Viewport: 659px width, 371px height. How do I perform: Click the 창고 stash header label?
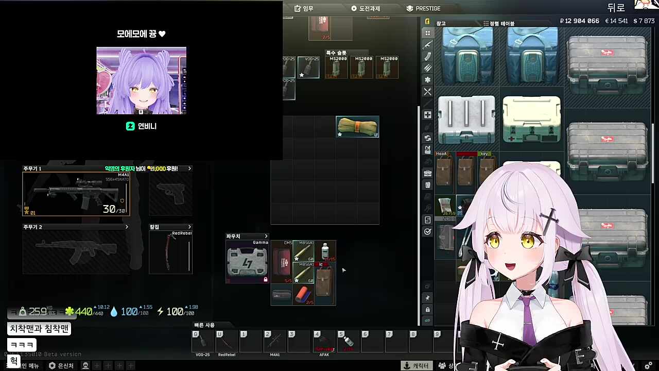pyautogui.click(x=441, y=23)
